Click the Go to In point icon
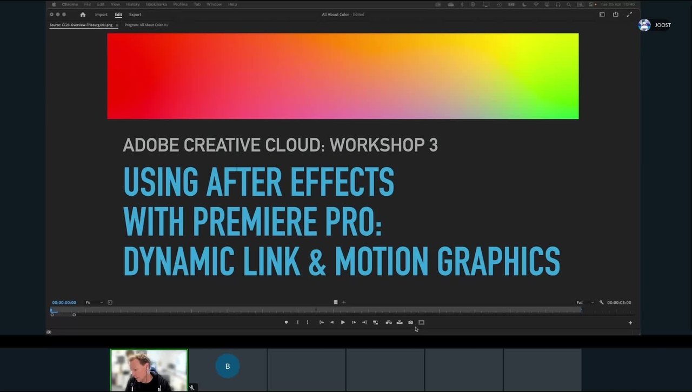The image size is (692, 392). 321,322
